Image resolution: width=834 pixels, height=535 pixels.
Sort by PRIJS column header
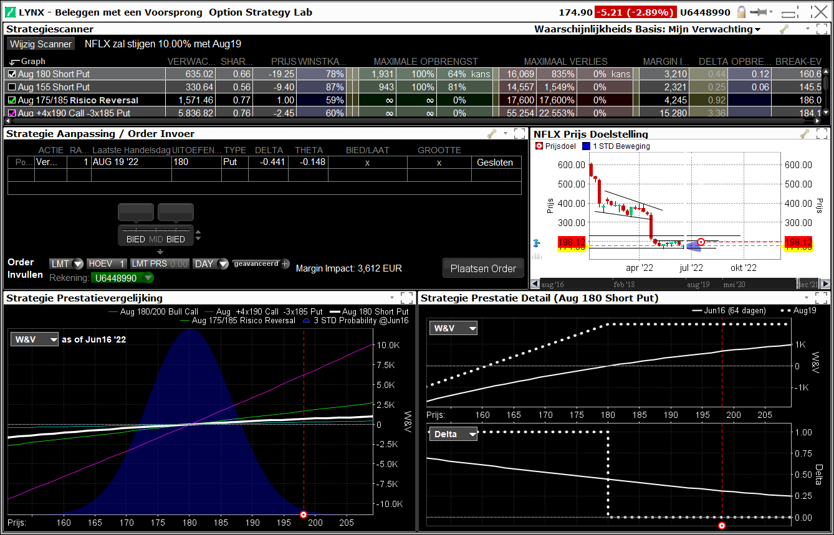(284, 62)
